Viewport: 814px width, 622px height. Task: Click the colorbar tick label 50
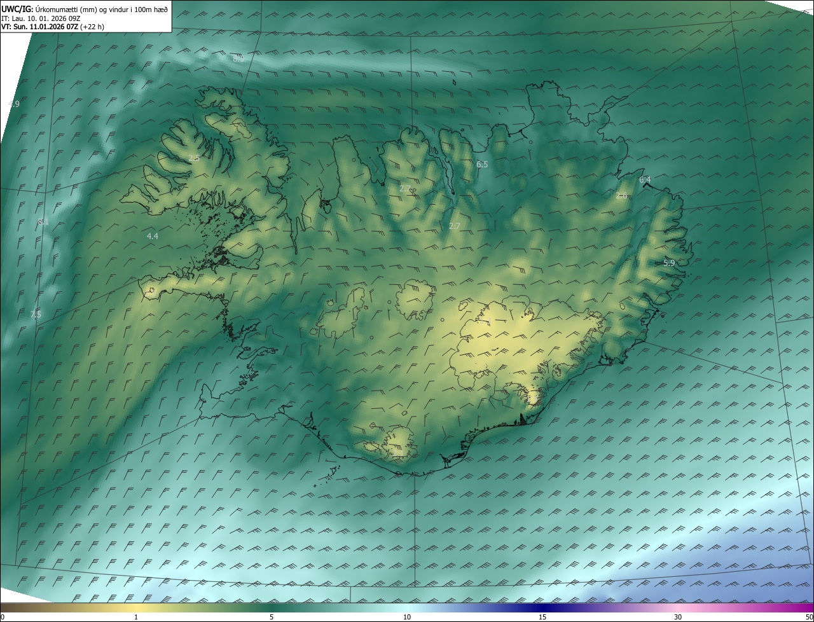coord(809,617)
